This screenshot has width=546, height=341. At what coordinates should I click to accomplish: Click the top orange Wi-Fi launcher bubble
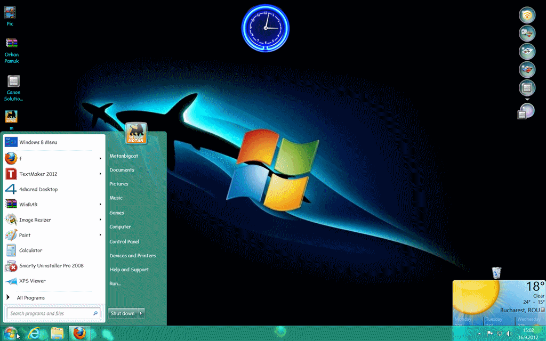[x=527, y=15]
